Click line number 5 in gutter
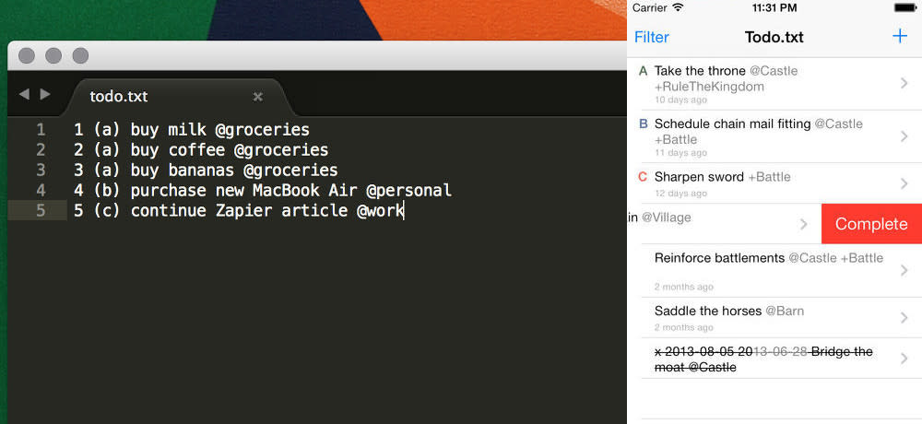This screenshot has width=922, height=424. pyautogui.click(x=41, y=210)
